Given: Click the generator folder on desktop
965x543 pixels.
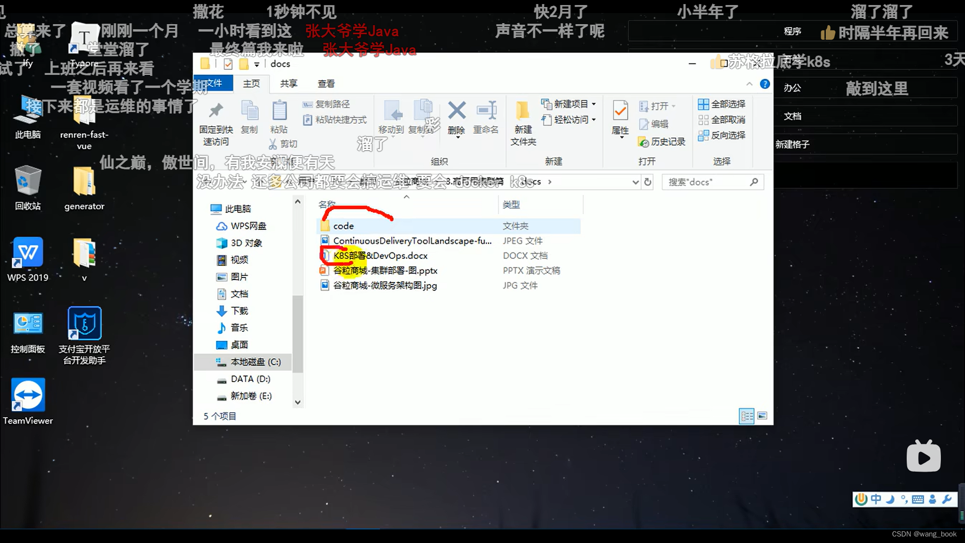Looking at the screenshot, I should 84,188.
